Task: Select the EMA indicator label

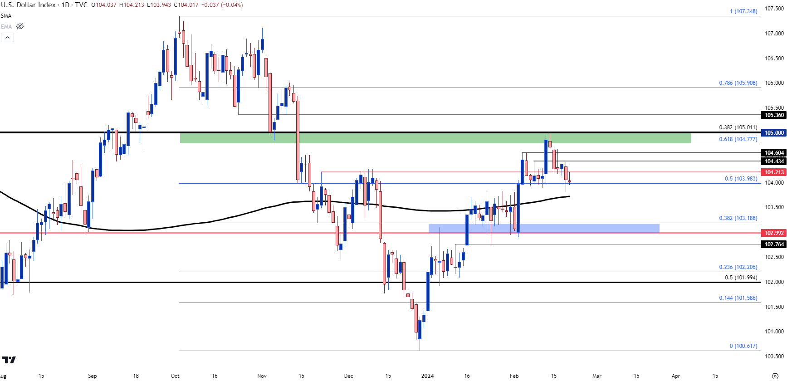Action: pos(6,27)
